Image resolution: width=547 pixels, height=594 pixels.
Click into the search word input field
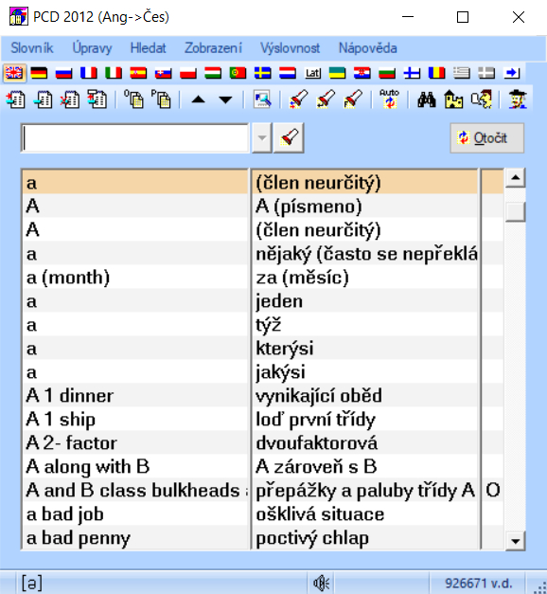(x=135, y=138)
